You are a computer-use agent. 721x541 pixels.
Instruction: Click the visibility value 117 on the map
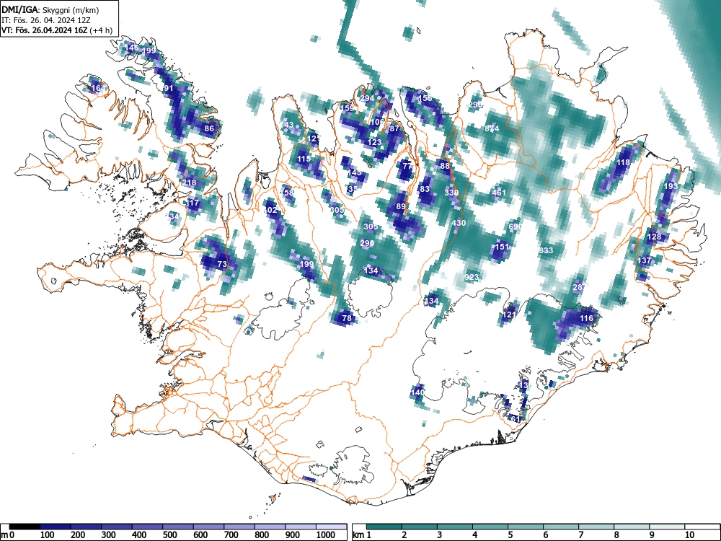(x=193, y=203)
